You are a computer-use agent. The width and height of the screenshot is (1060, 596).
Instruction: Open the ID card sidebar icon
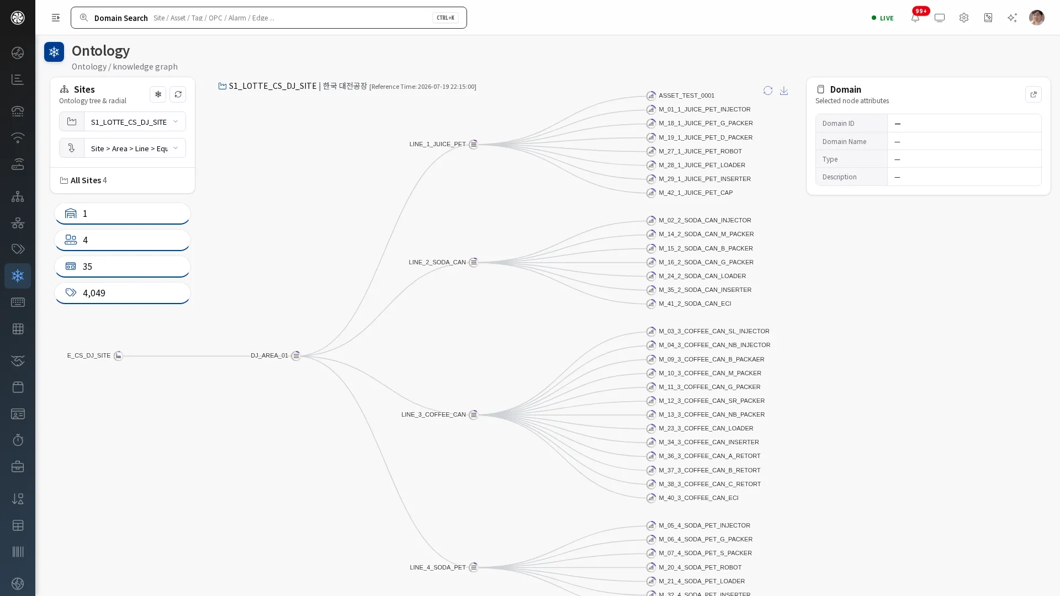tap(18, 414)
